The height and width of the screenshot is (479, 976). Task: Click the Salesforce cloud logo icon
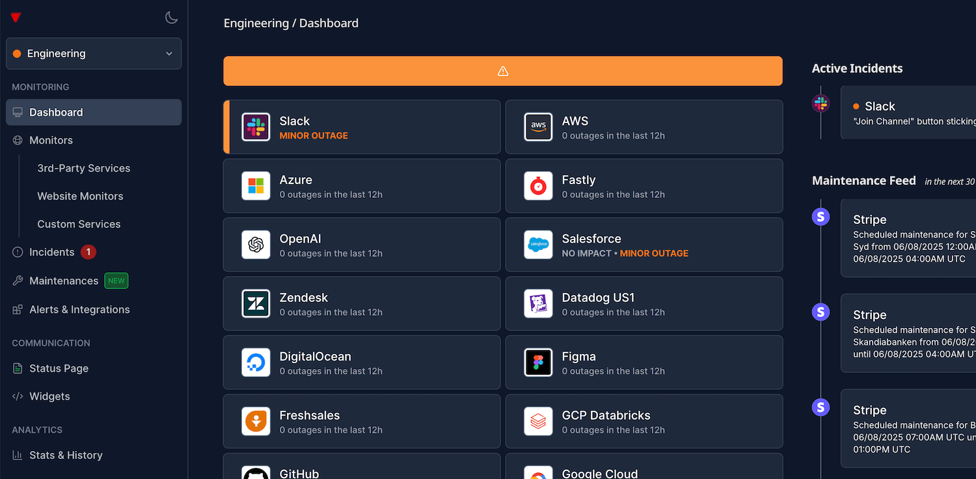point(538,245)
